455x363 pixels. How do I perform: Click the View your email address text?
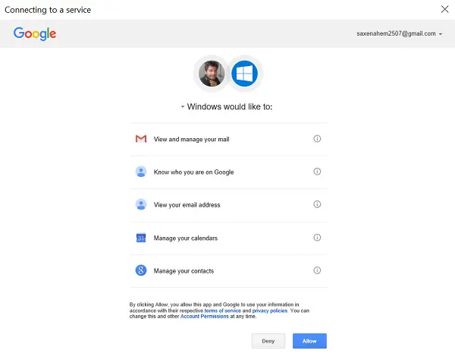click(187, 205)
